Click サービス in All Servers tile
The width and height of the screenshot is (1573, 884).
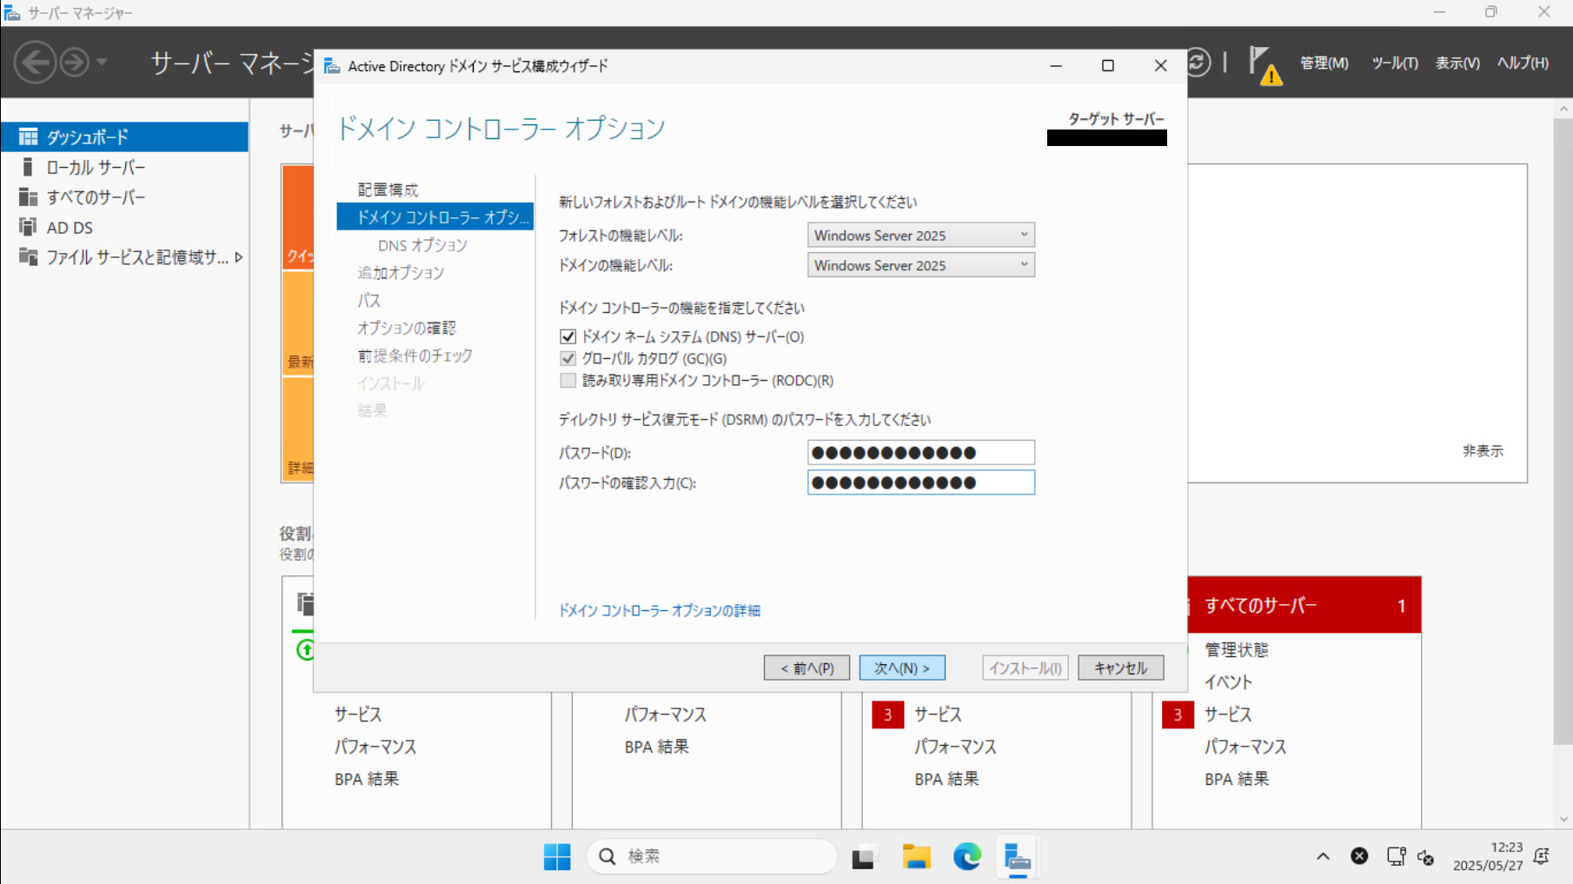tap(1228, 715)
